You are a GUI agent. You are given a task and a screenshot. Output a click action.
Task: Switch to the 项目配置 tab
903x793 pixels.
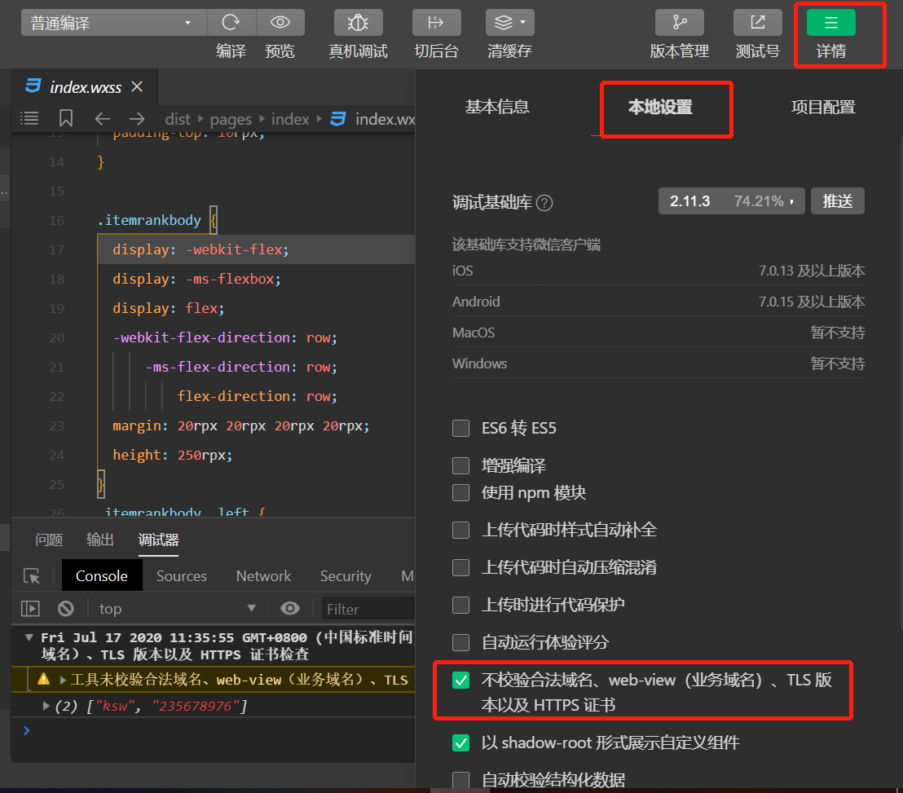tap(823, 107)
